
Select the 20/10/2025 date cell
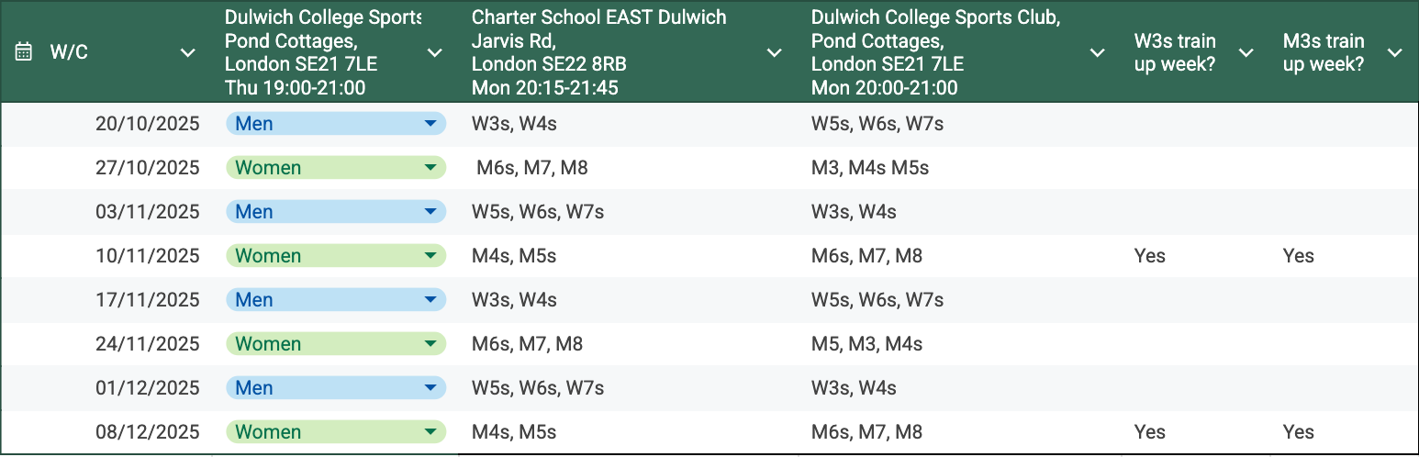pos(147,124)
